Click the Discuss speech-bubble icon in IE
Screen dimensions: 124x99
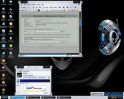(75, 8)
